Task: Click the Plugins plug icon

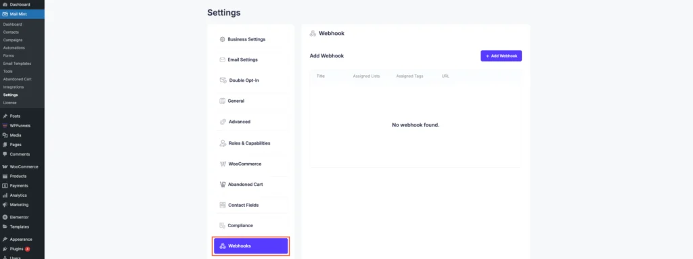Action: tap(5, 249)
